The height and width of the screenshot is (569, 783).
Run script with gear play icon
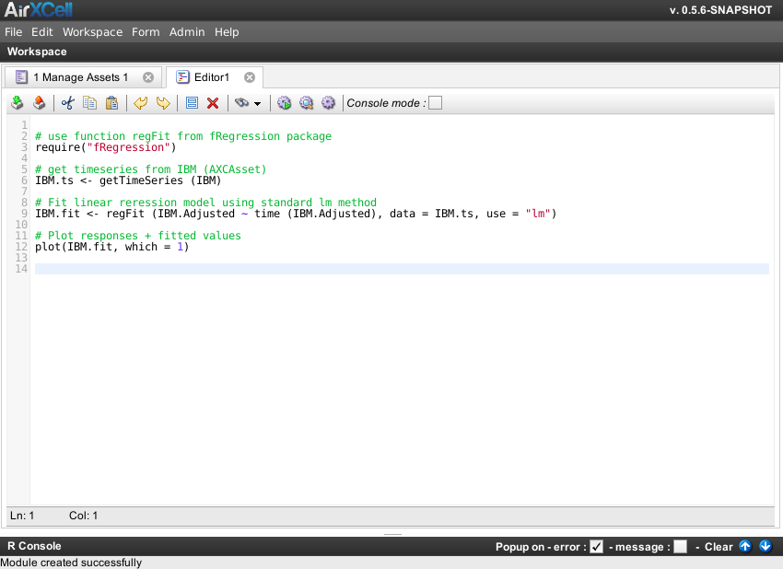pos(284,103)
